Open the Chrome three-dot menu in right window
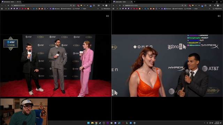This screenshot has height=125, width=223. coord(221,6)
